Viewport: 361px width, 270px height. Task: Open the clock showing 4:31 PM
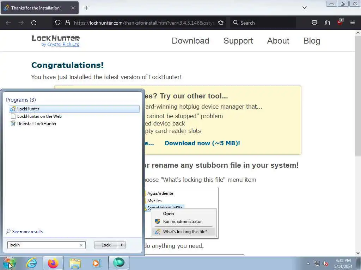coord(343,263)
